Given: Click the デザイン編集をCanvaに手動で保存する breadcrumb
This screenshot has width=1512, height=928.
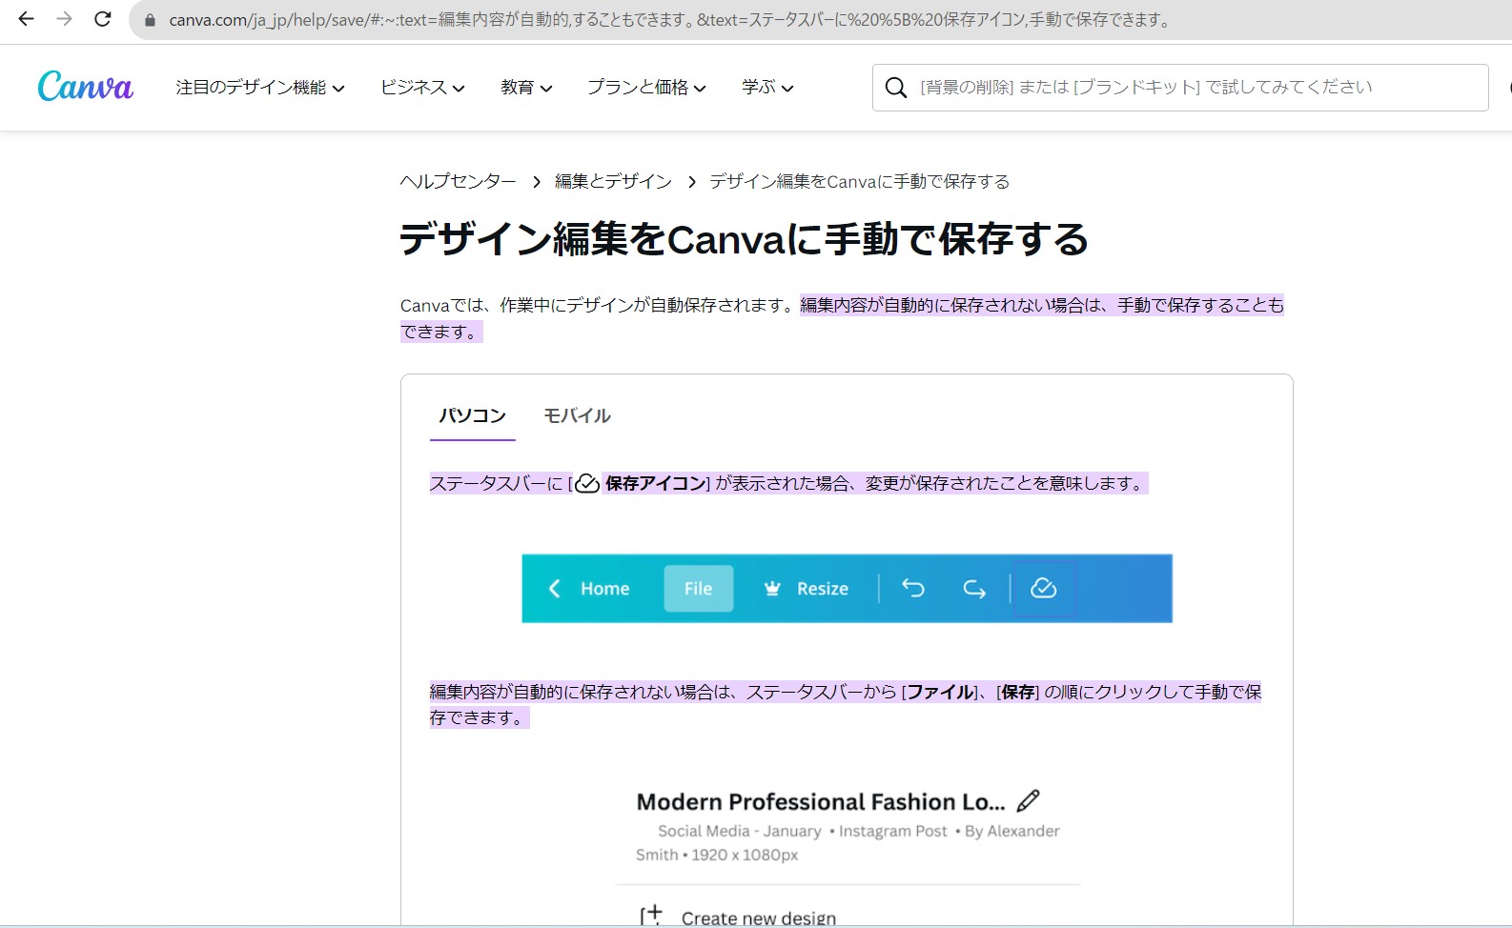Looking at the screenshot, I should point(859,181).
